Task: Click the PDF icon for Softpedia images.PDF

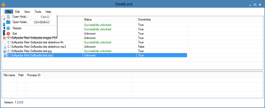Action: pos(5,38)
